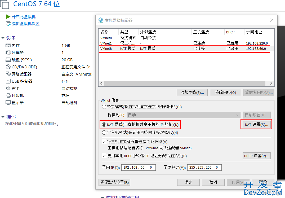The image size is (285, 198).
Task: Click the edit VM settings icon
Action: click(x=8, y=24)
